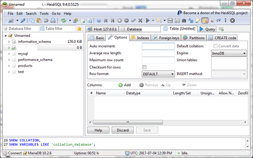Open the user manager people icon
Screen dimensions: 253x158
click(x=75, y=21)
